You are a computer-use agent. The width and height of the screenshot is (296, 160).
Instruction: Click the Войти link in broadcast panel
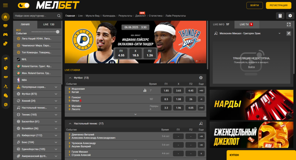pos(251,67)
